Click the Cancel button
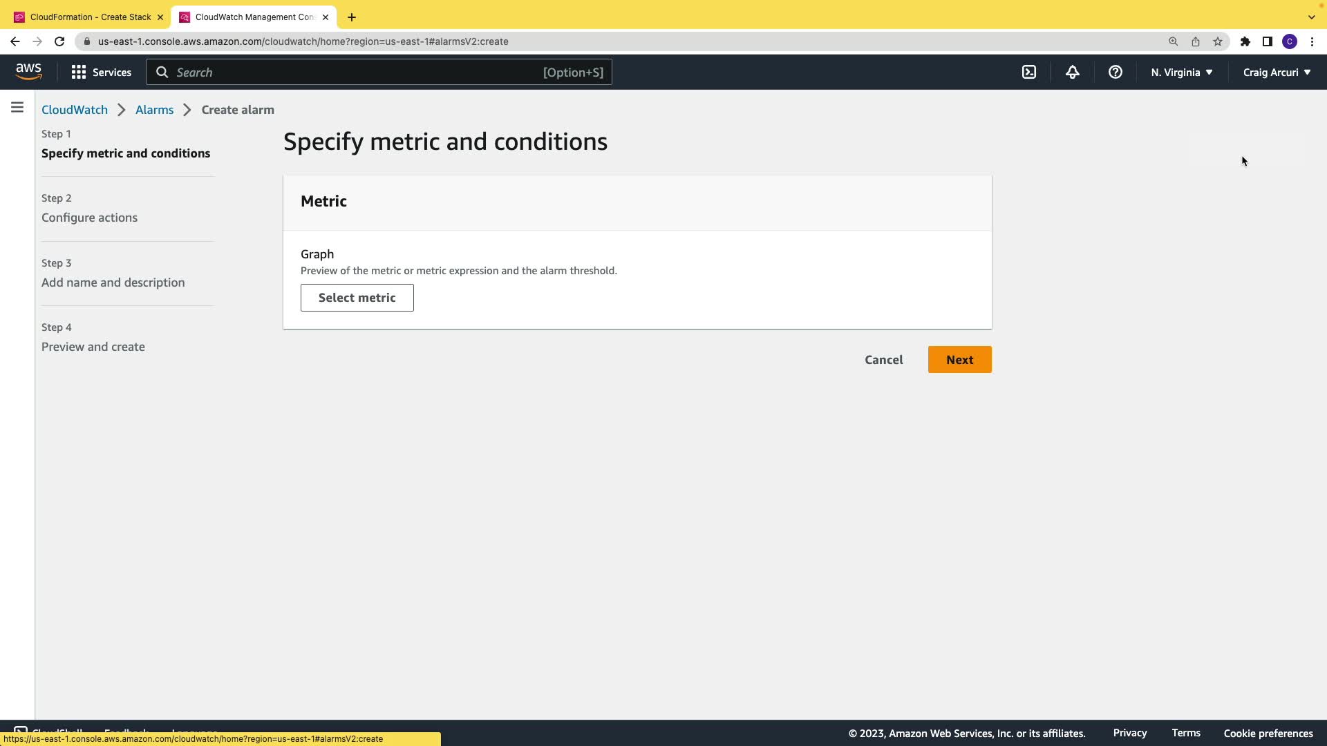This screenshot has width=1327, height=746. coord(883,360)
